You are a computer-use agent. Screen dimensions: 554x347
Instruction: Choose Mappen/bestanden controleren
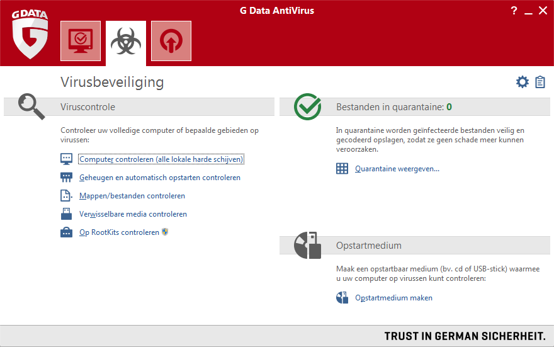[132, 196]
